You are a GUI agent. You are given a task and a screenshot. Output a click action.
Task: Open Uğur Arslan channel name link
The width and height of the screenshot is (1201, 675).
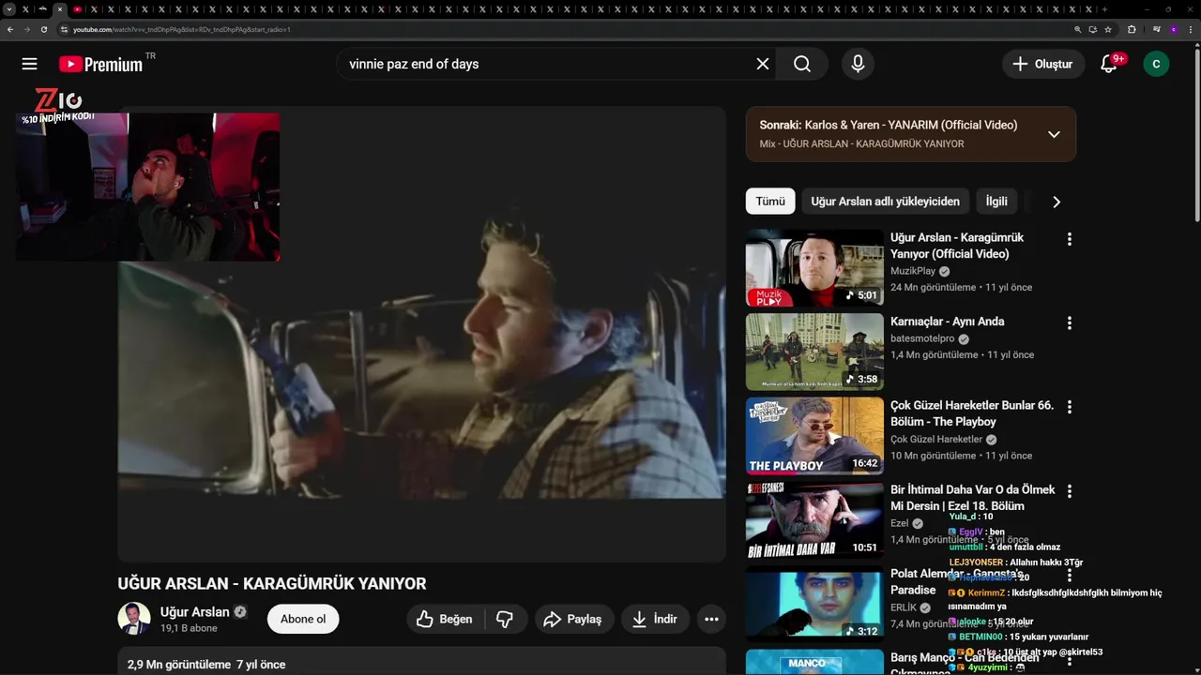tap(195, 612)
